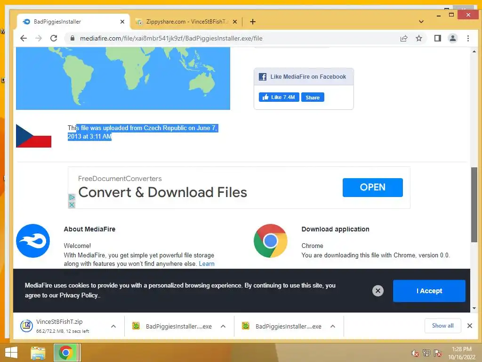Click the scrollbar down arrow
Image resolution: width=482 pixels, height=362 pixels.
pos(474,308)
